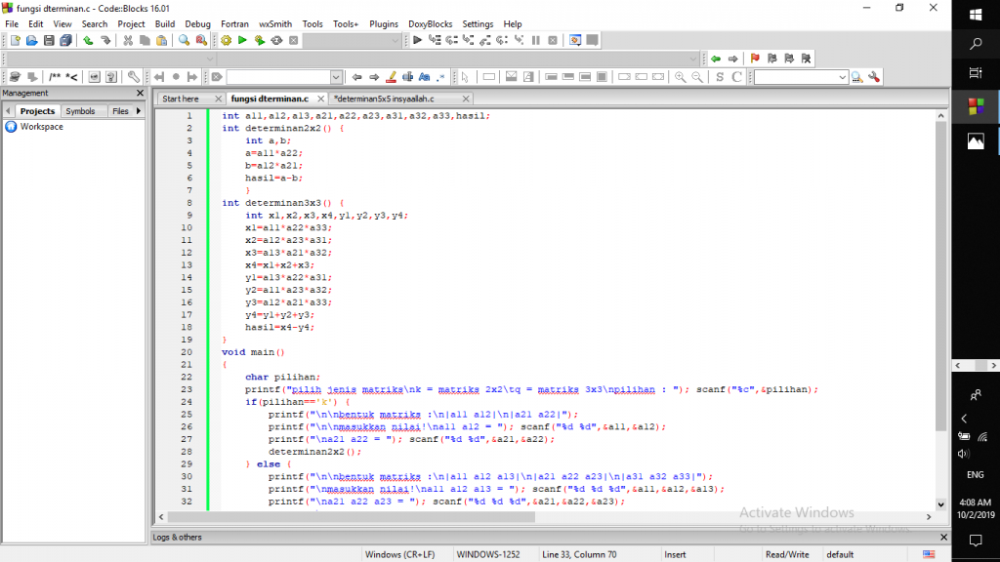Screen dimensions: 1000x562
Task: Click the Cut scissors icon
Action: click(x=128, y=41)
